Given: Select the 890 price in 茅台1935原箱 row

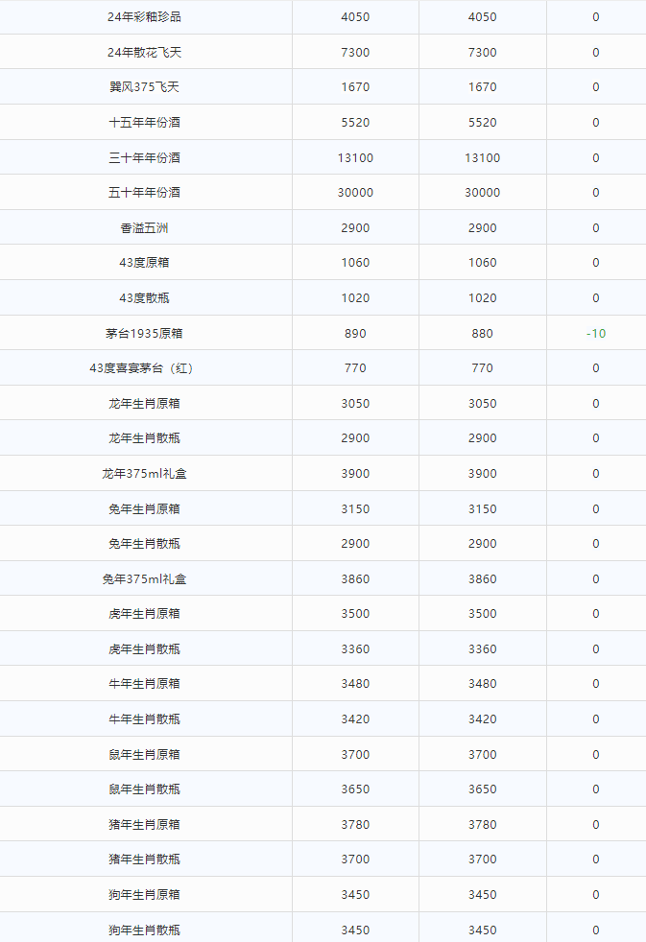Looking at the screenshot, I should click(x=355, y=334).
